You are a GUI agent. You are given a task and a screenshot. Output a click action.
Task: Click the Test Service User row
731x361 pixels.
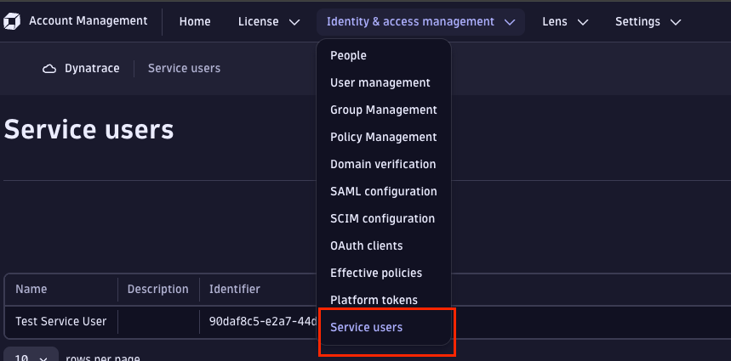click(x=61, y=321)
